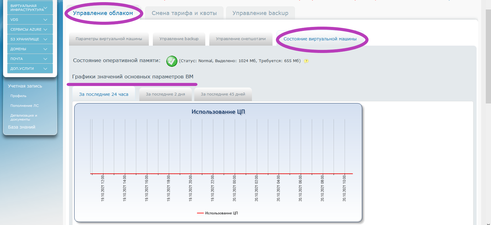Open the Профиль account link
The image size is (491, 225).
[18, 96]
